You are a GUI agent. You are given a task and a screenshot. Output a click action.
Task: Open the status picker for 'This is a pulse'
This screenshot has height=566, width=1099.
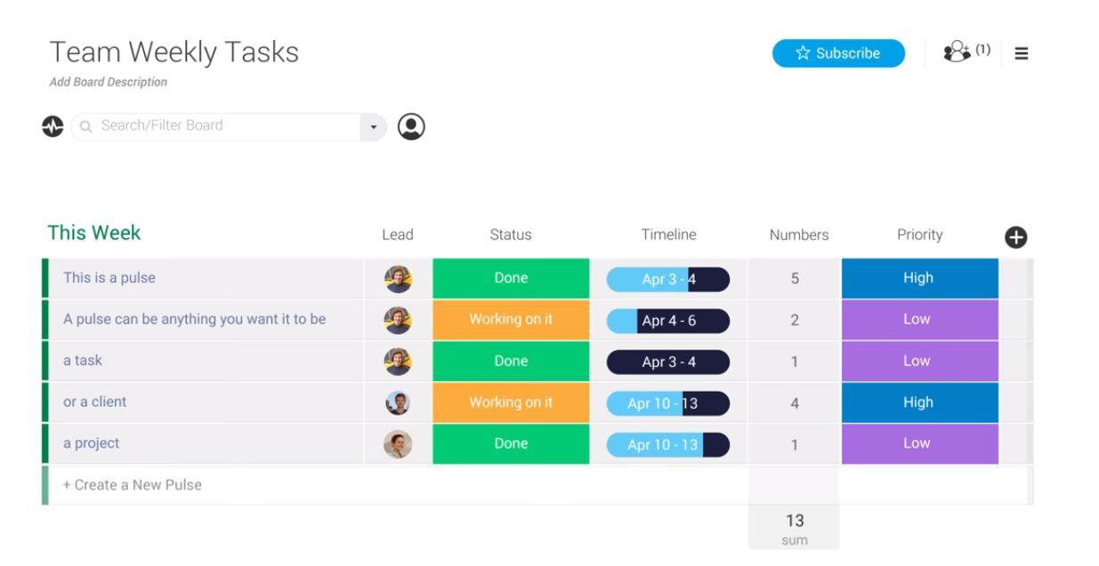coord(510,277)
